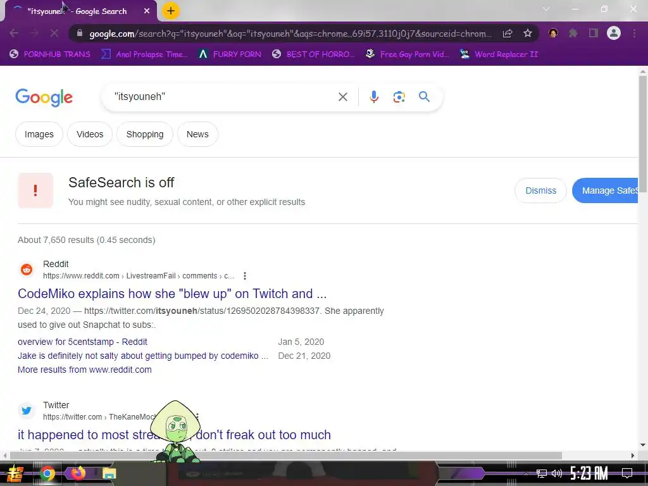
Task: Clear the search query with the X
Action: (x=342, y=97)
